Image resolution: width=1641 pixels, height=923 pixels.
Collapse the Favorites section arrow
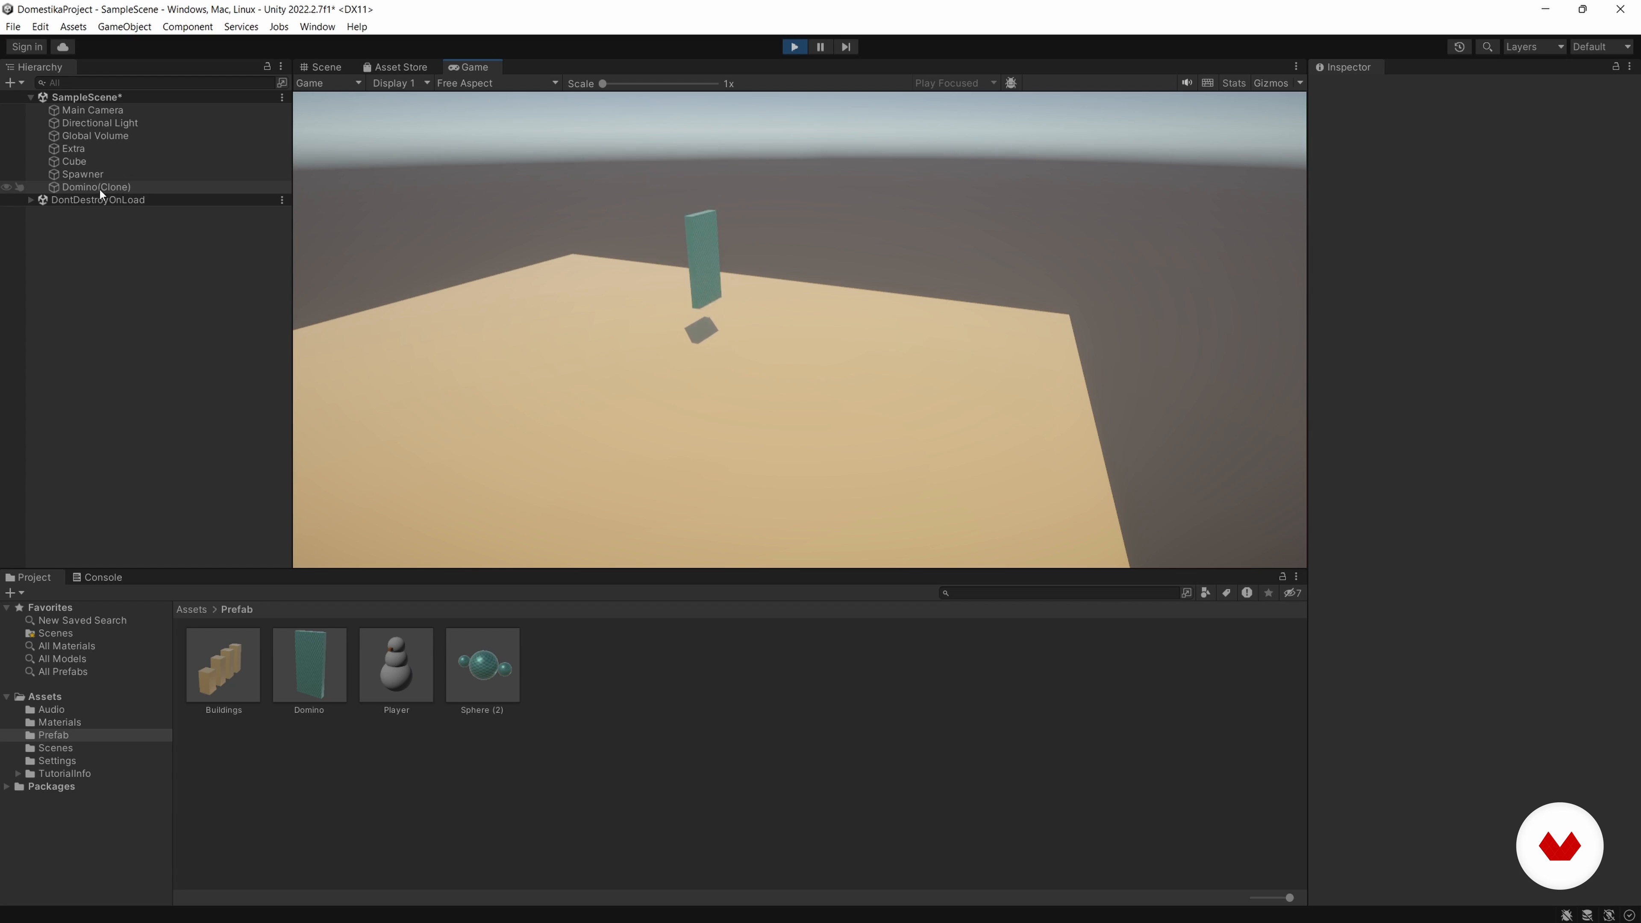coord(6,608)
